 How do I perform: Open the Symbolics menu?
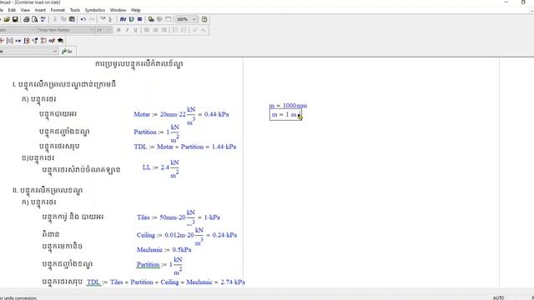(94, 10)
